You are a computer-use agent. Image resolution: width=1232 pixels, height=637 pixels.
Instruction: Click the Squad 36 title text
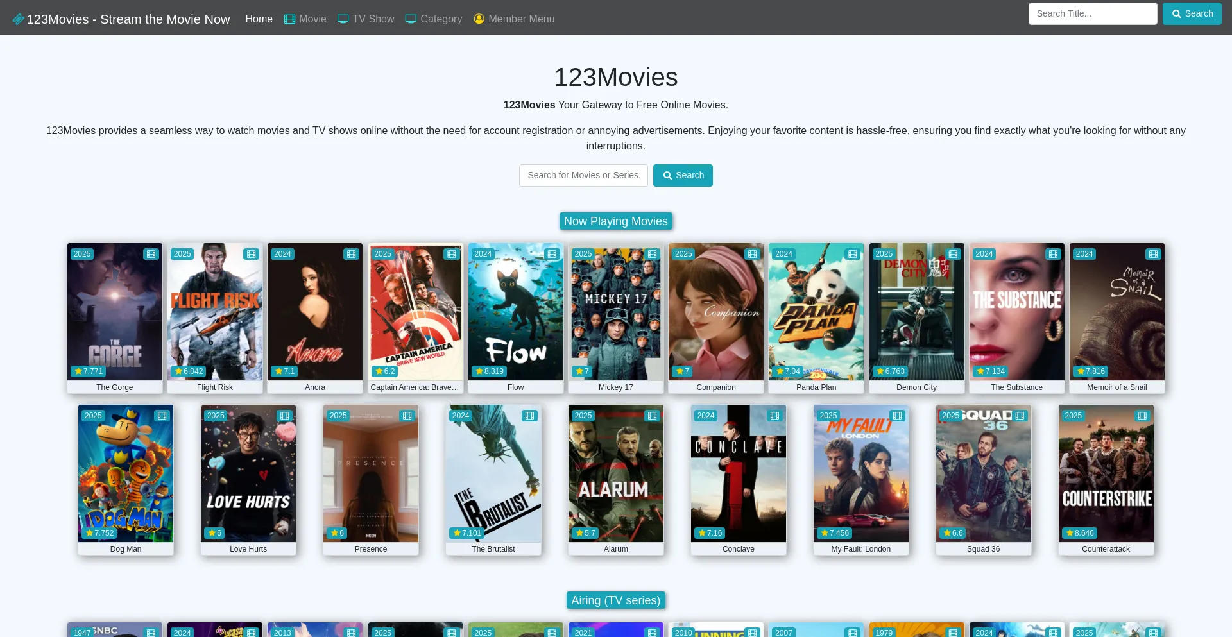tap(984, 549)
